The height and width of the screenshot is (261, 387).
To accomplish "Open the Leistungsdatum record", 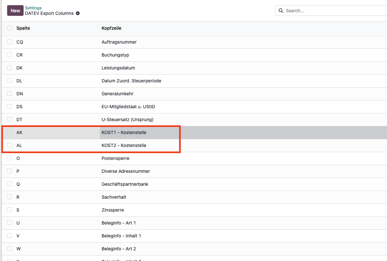I will 118,68.
